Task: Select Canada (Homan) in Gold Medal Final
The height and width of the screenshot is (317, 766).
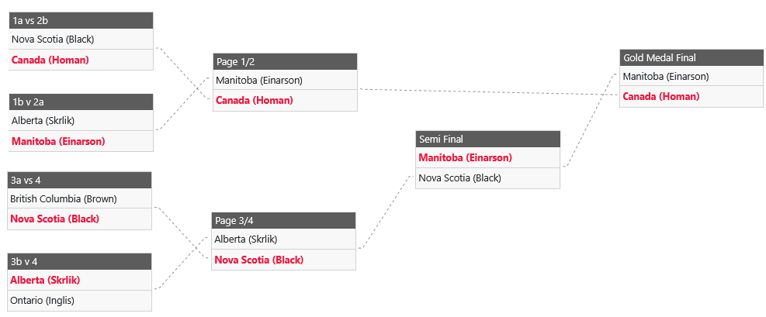Action: [x=661, y=96]
